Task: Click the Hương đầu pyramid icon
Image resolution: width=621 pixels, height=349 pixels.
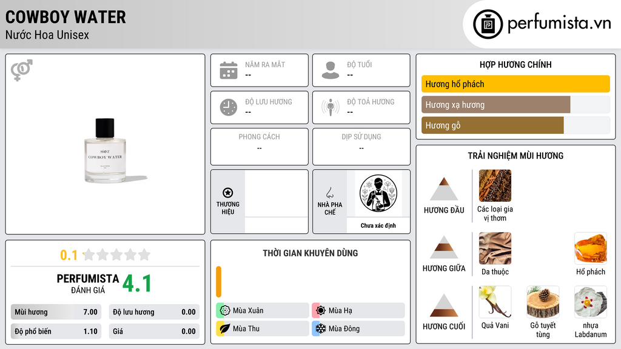Action: [444, 189]
